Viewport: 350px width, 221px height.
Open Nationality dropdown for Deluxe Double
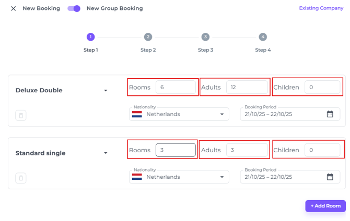click(x=222, y=115)
